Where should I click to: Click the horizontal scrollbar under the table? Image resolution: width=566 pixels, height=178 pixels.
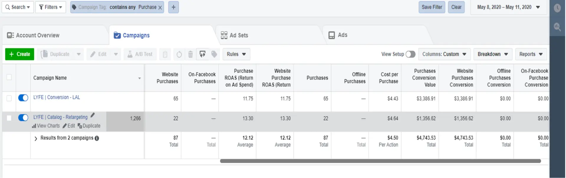click(380, 161)
